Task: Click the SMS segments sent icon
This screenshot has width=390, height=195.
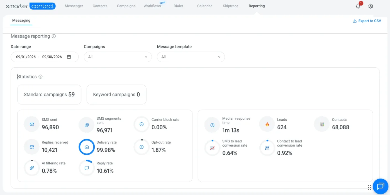Action: tap(87, 125)
